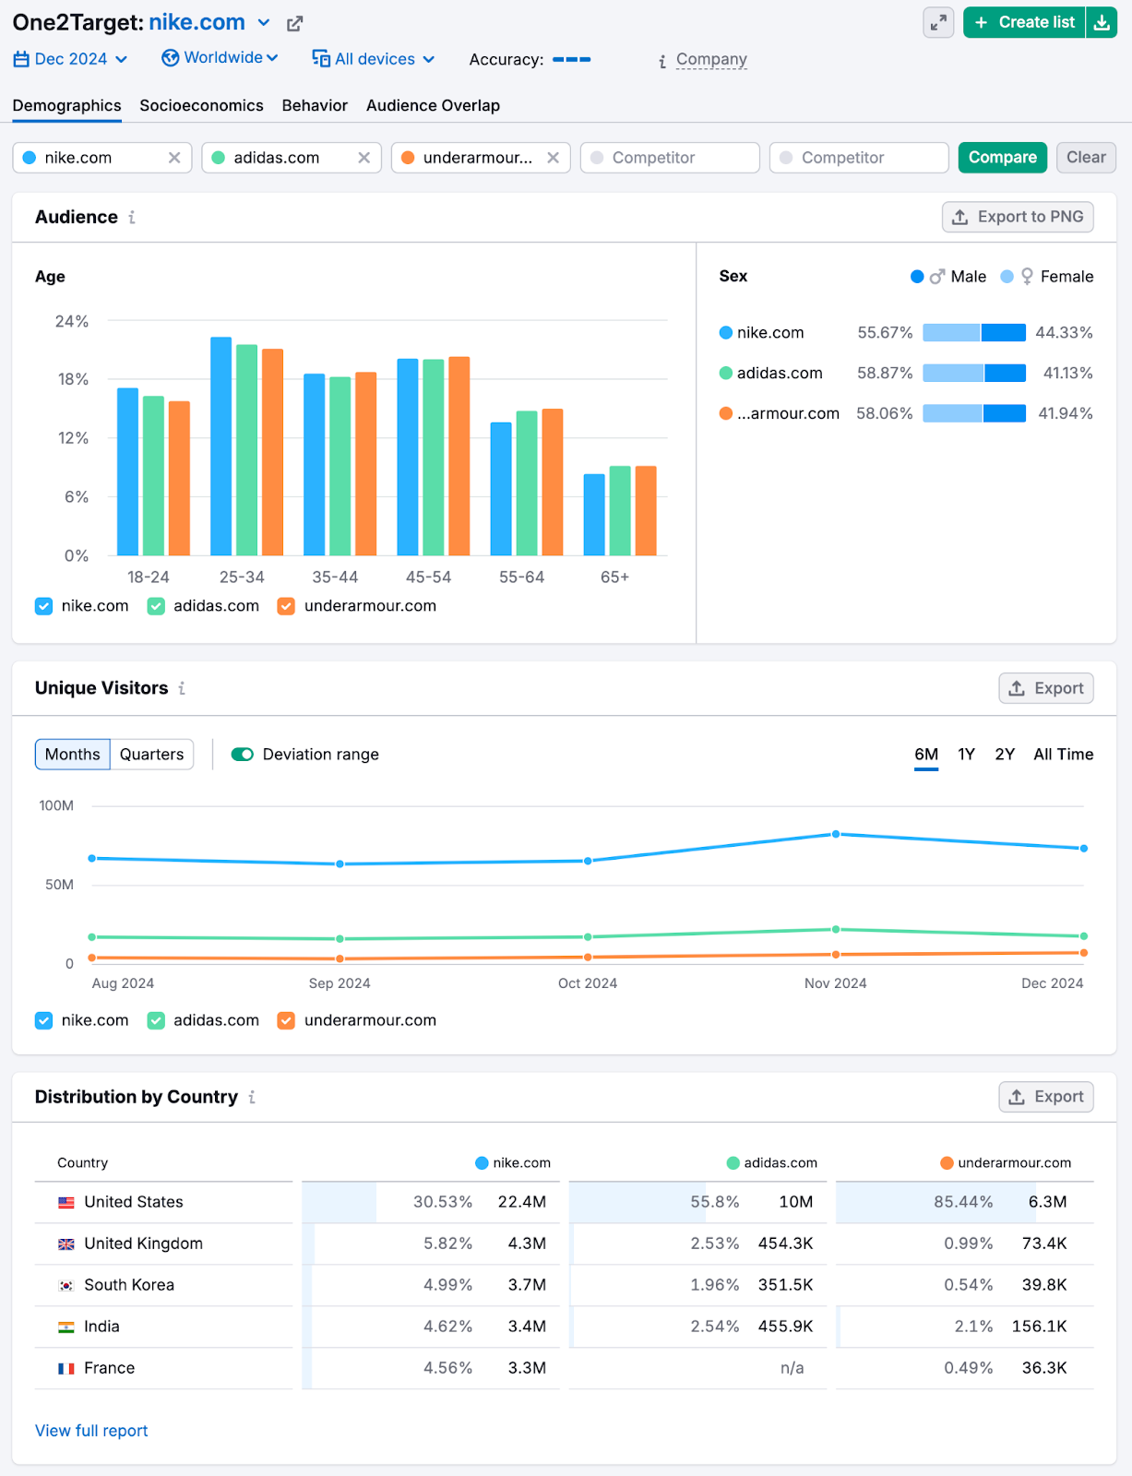Click the info icon next to Audience heading
Screen dimensions: 1132x1476
click(x=132, y=218)
